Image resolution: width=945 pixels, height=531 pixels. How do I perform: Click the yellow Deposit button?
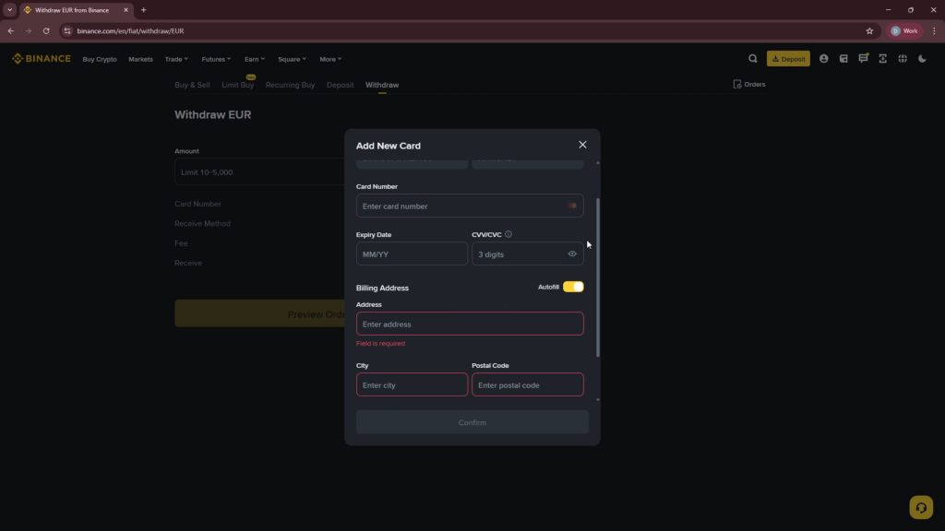tap(788, 58)
